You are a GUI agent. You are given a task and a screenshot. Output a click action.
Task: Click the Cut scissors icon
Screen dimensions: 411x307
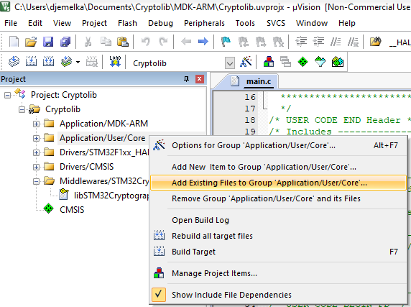(88, 42)
